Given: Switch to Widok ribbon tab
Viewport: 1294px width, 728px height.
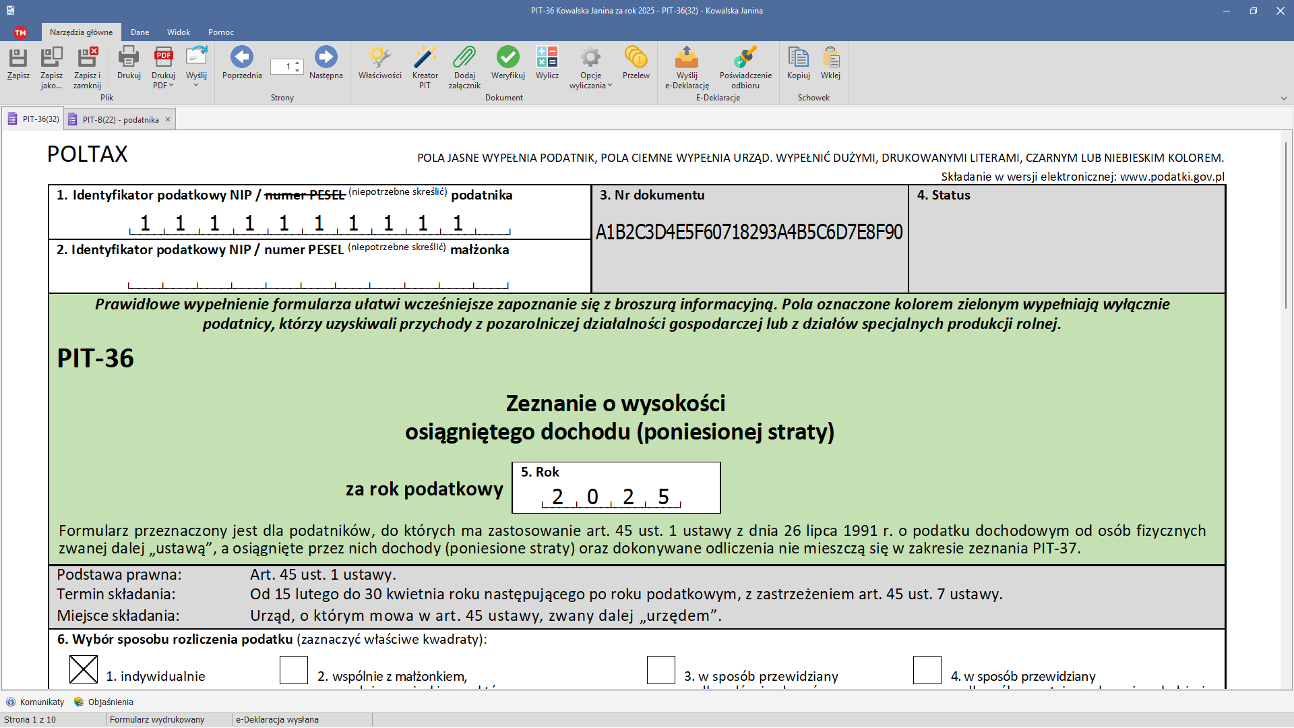Looking at the screenshot, I should click(179, 32).
